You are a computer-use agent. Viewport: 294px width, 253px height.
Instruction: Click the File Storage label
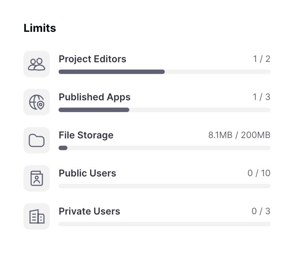click(86, 135)
